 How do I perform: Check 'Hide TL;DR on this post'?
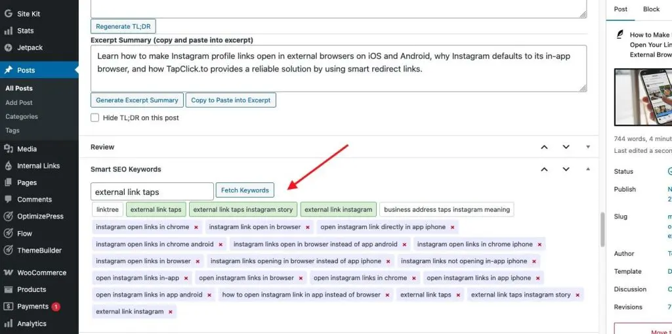(x=94, y=117)
